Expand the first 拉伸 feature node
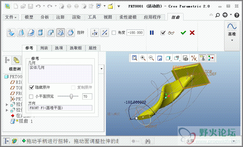Screen dimensions: 243x147 click(x=7, y=105)
